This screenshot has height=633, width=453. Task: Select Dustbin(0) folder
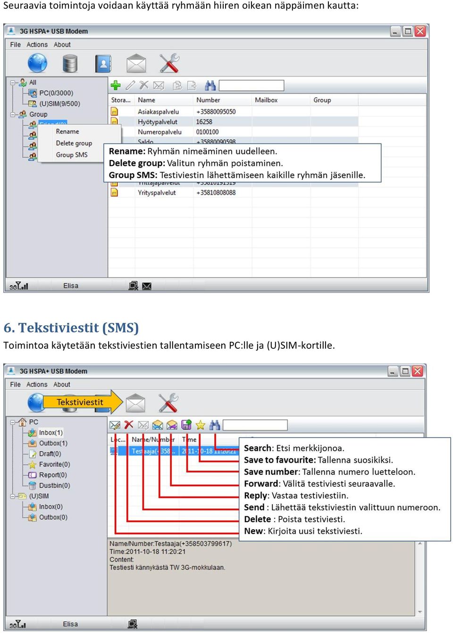tap(54, 485)
